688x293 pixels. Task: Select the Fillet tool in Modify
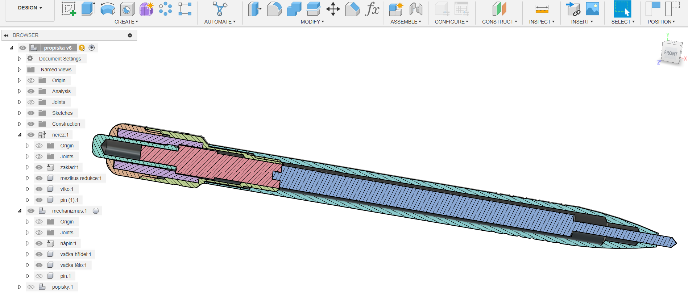coord(274,9)
